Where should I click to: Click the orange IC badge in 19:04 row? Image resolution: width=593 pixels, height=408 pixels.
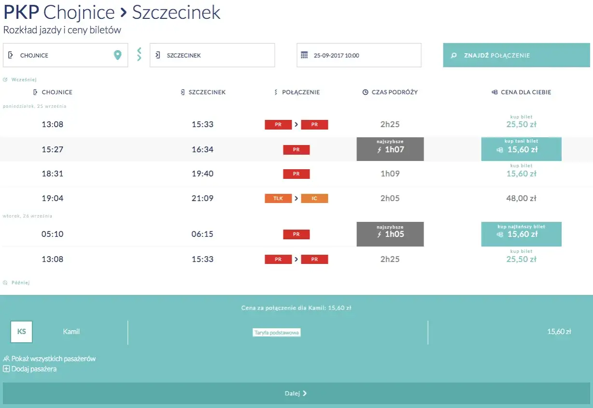click(x=314, y=198)
